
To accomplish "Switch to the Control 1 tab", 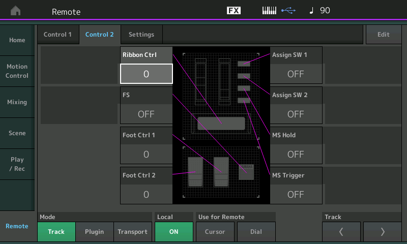I will 57,35.
